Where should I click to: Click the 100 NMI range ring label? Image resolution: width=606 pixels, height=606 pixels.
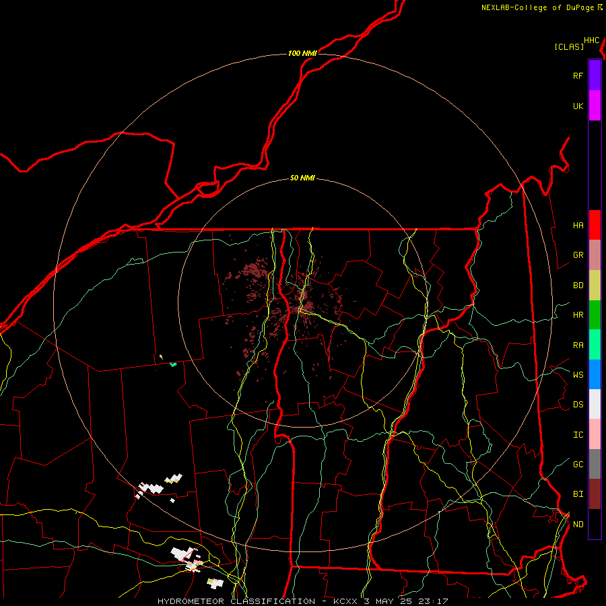click(x=302, y=53)
